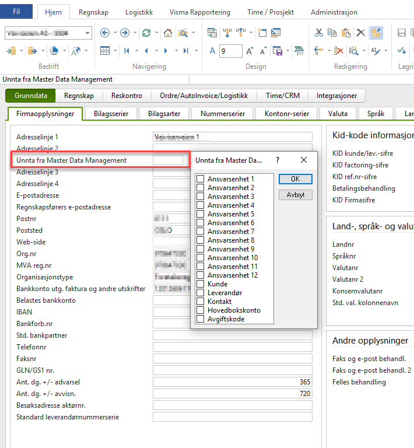Screen dimensions: 414x448
Task: Click the Cut scissors icon
Action: [318, 33]
